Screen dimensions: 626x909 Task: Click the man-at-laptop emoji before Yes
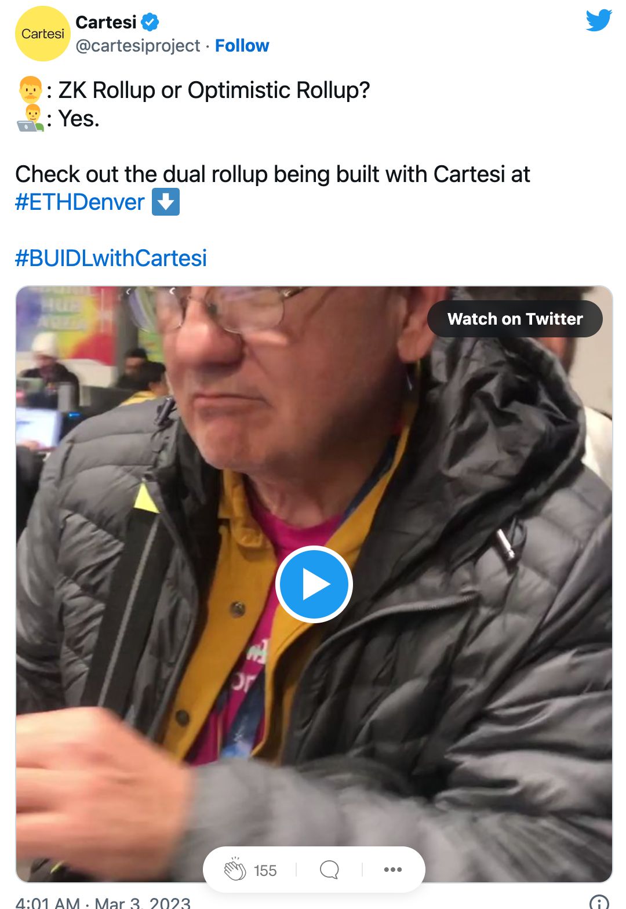point(30,118)
